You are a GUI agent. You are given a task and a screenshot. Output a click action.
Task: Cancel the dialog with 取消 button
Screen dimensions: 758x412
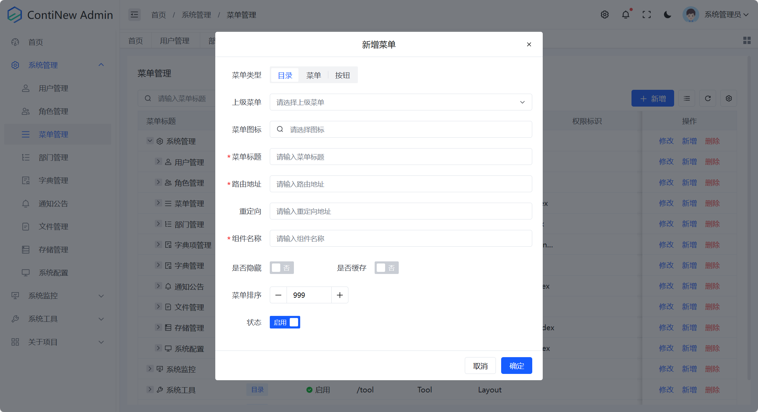pyautogui.click(x=480, y=365)
